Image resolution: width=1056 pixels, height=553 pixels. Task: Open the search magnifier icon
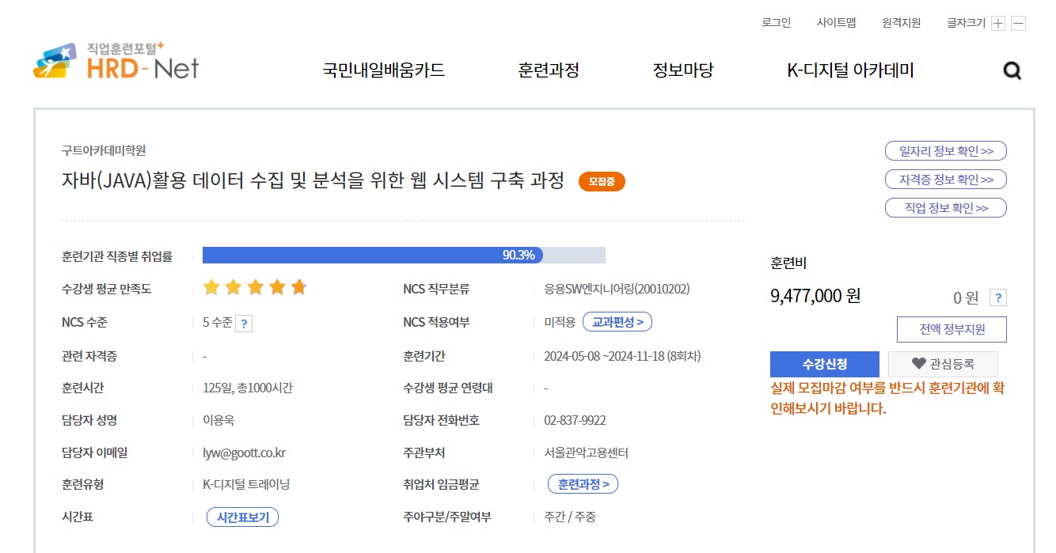point(1012,71)
